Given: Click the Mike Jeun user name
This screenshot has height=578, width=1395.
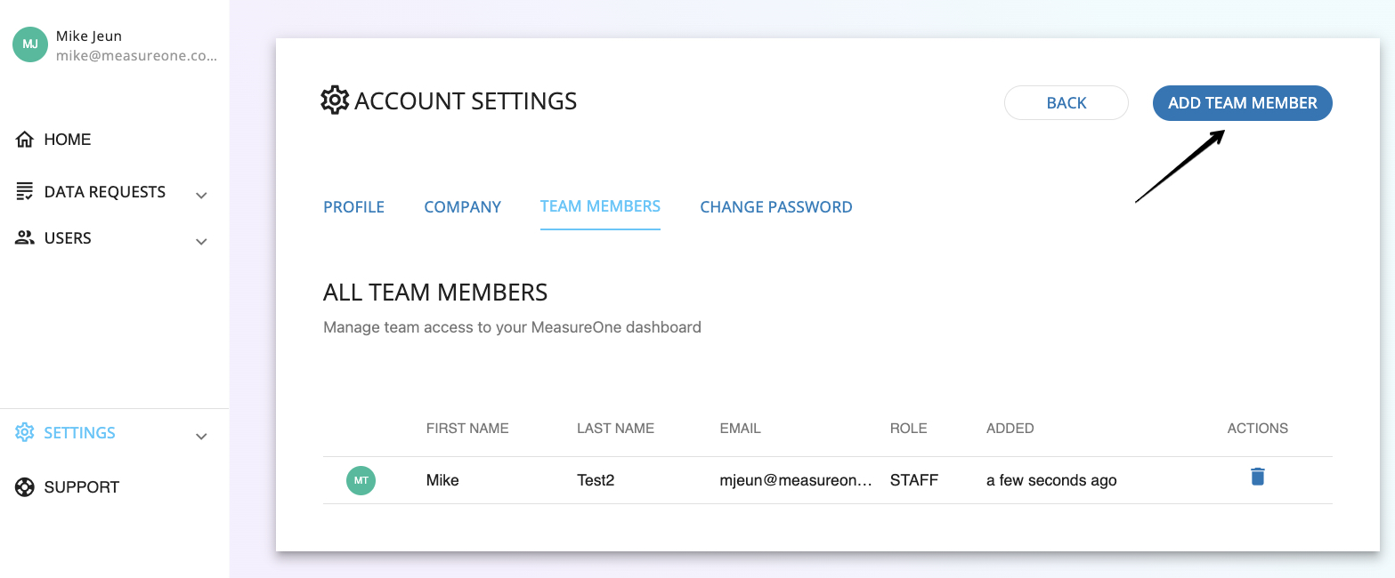Looking at the screenshot, I should pos(89,36).
